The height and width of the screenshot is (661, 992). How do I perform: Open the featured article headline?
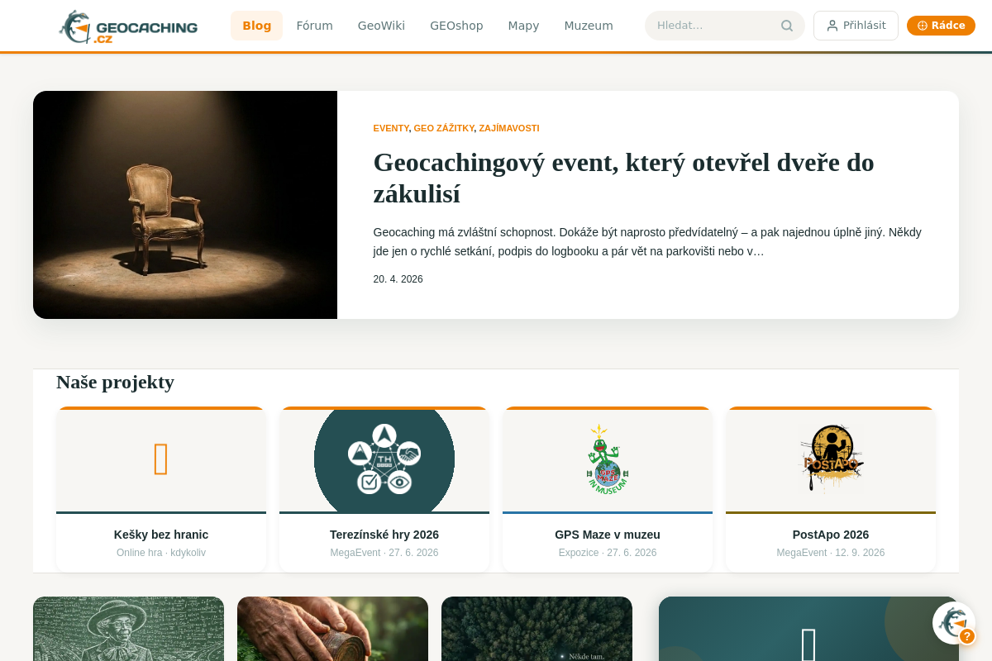point(623,178)
